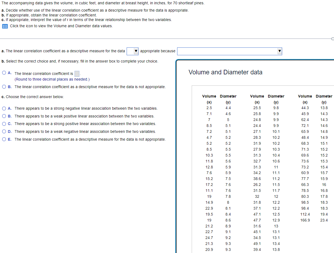This screenshot has height=253, width=334.
Task: Select part b option B not appropriate
Action: (4, 86)
